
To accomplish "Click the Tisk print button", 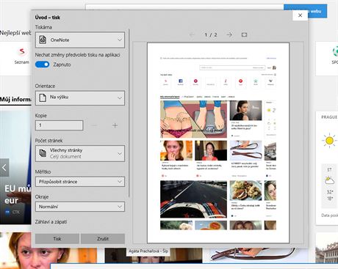I will 57,239.
